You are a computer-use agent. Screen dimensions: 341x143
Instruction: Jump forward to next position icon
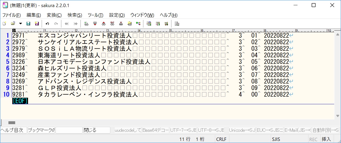[x=75, y=24]
